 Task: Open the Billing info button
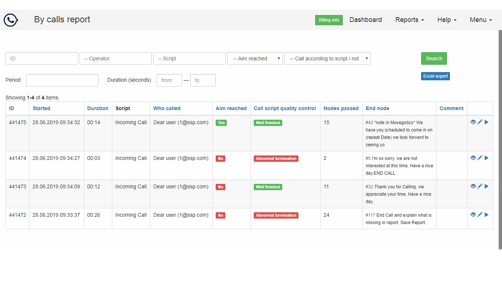329,20
